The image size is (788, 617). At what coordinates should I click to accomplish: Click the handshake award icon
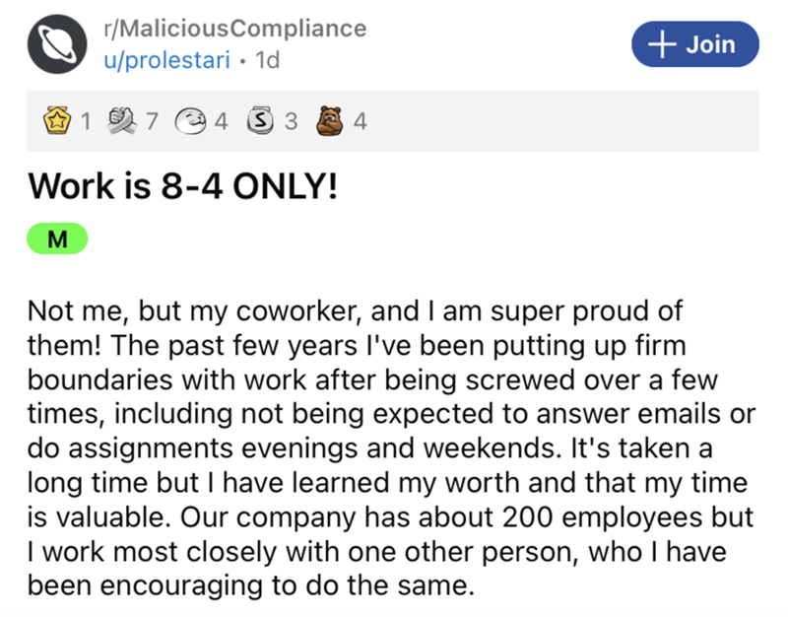(126, 122)
